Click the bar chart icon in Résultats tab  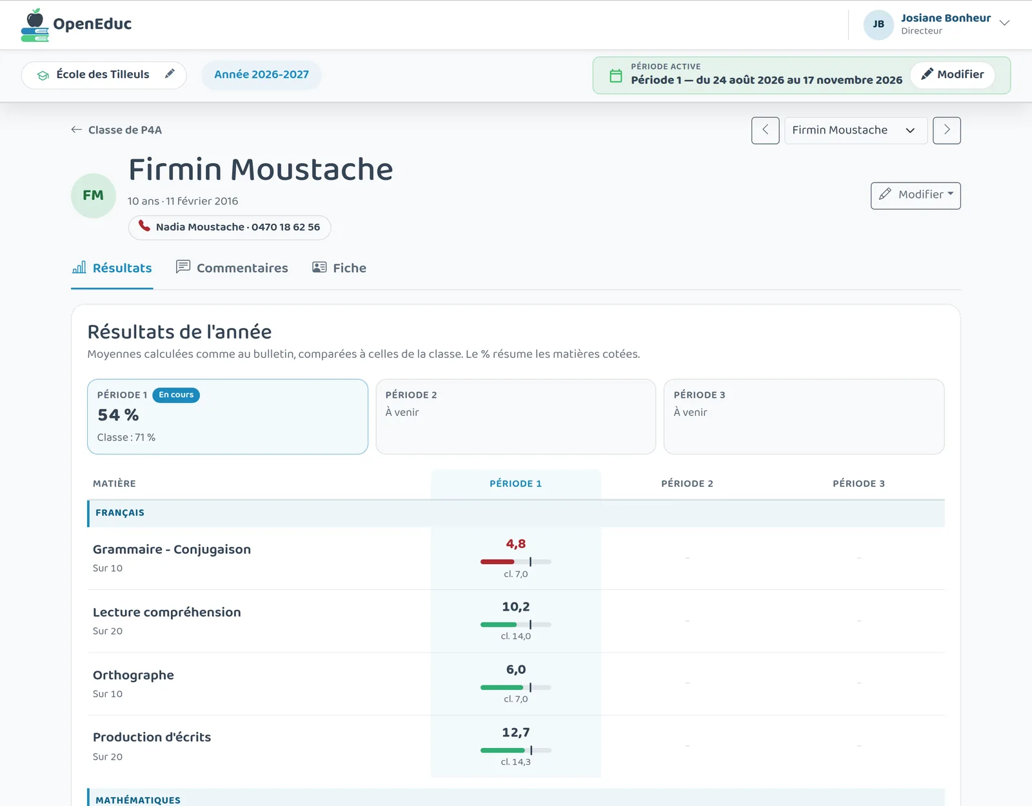(x=79, y=268)
